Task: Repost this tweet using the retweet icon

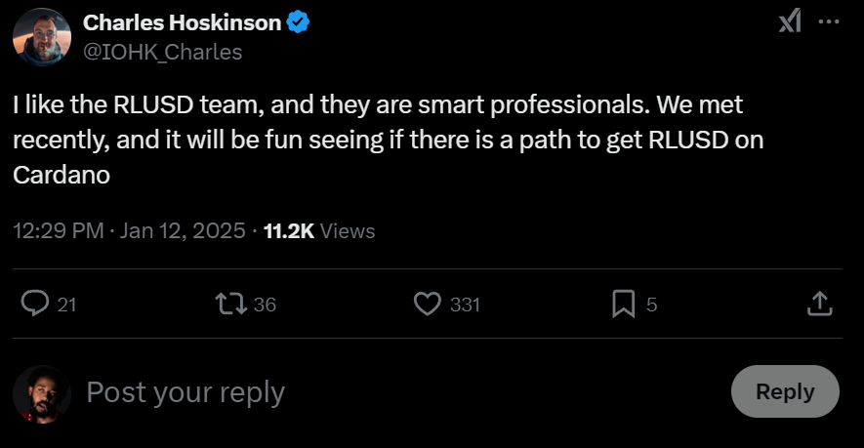Action: (232, 305)
